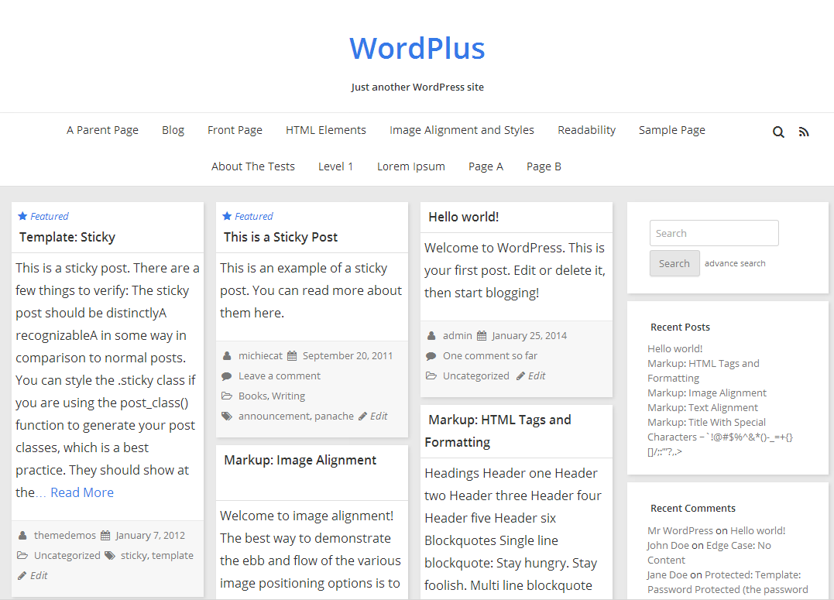
Task: Open Sample Page from the menu
Action: point(672,130)
